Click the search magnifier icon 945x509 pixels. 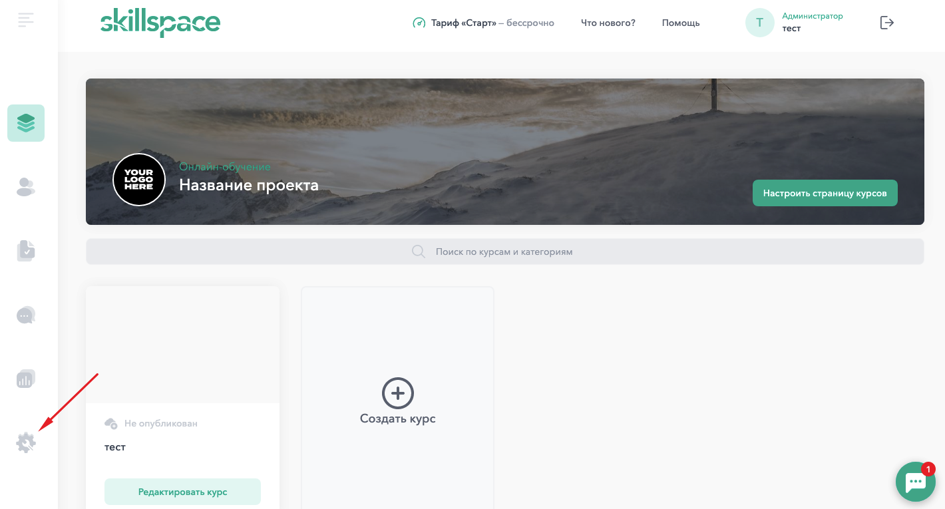point(419,252)
